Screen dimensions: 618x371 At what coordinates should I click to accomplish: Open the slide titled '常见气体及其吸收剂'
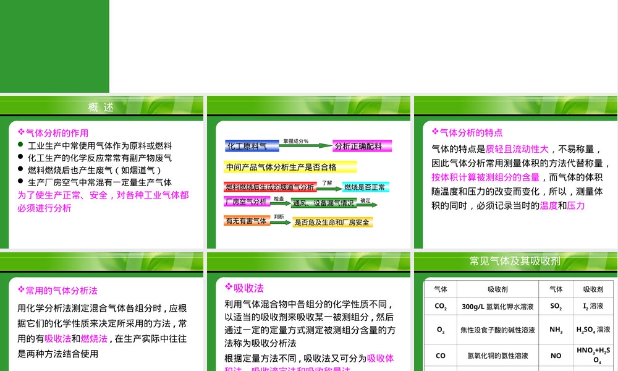pos(516,312)
